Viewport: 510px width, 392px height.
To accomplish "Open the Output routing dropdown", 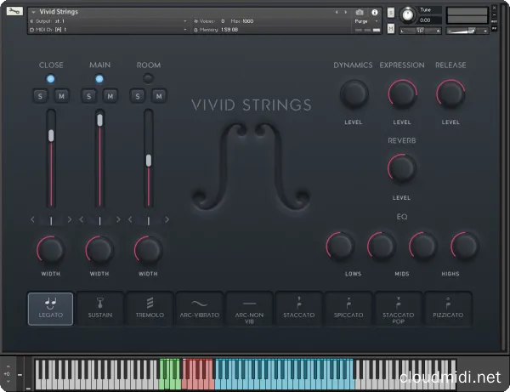I will pyautogui.click(x=109, y=21).
